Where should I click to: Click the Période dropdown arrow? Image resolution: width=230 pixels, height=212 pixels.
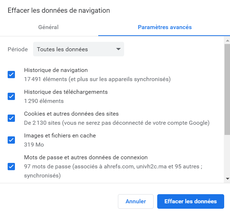coord(118,49)
